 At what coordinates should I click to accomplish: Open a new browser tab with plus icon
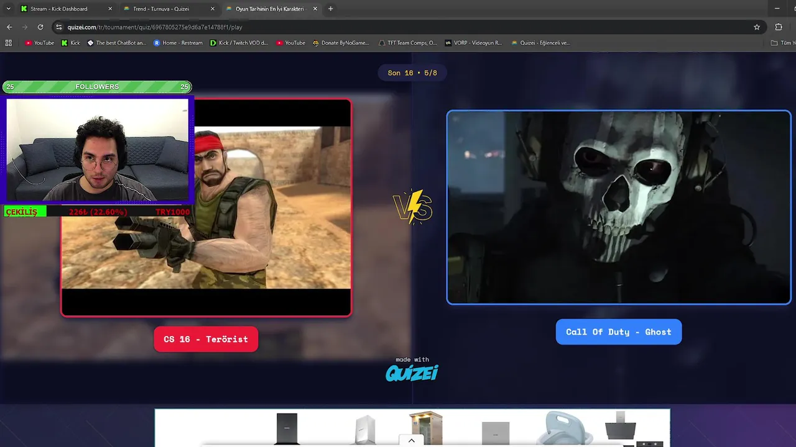click(x=330, y=9)
